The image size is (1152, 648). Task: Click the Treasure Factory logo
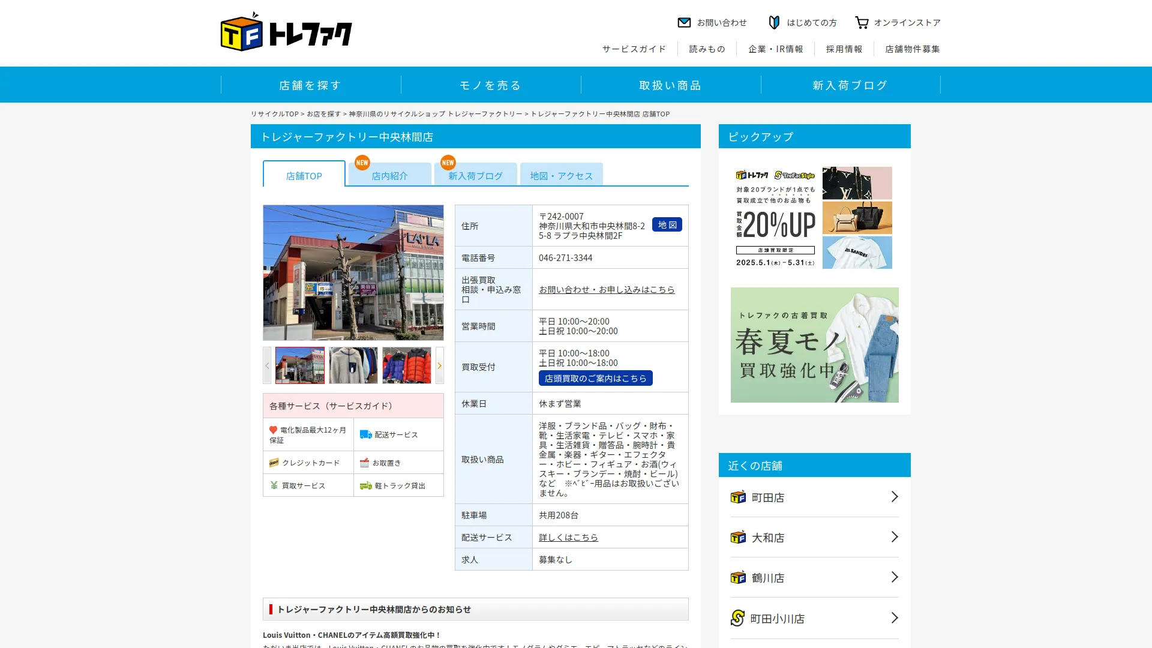pyautogui.click(x=286, y=32)
